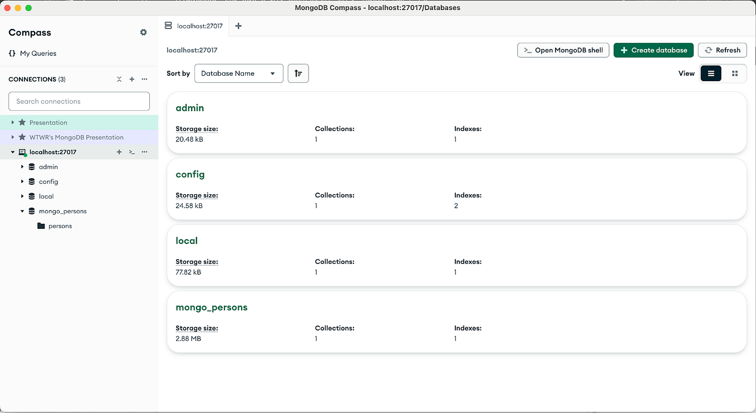This screenshot has height=413, width=756.
Task: Collapse the mongo_persons database tree
Action: tap(22, 211)
